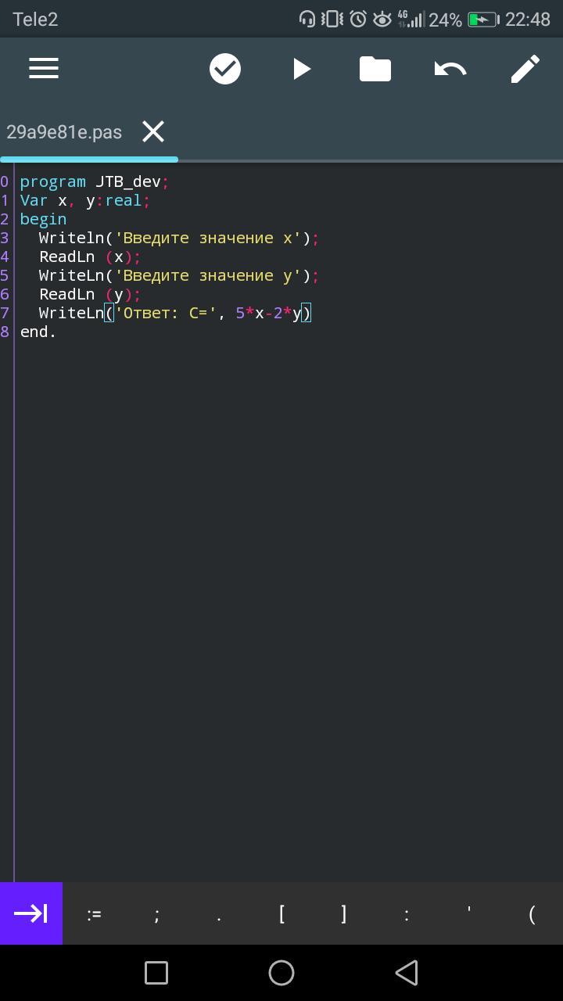The height and width of the screenshot is (1001, 563).
Task: Tap the vibrate mode status icon
Action: tap(332, 19)
